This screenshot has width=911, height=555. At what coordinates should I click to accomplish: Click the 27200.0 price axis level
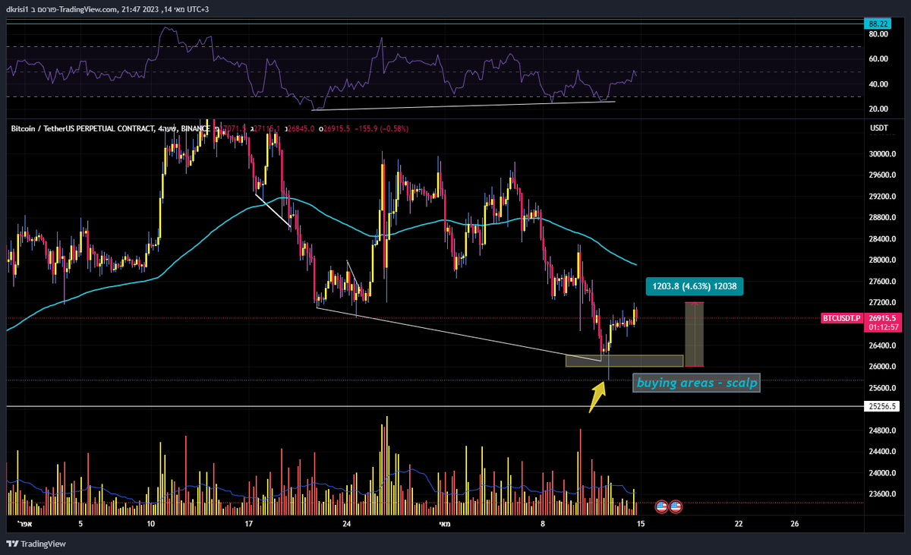882,303
